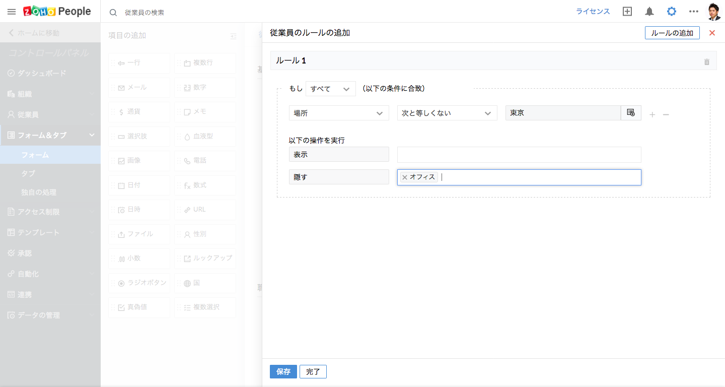
Task: Close the rule panel with red X
Action: tap(712, 33)
